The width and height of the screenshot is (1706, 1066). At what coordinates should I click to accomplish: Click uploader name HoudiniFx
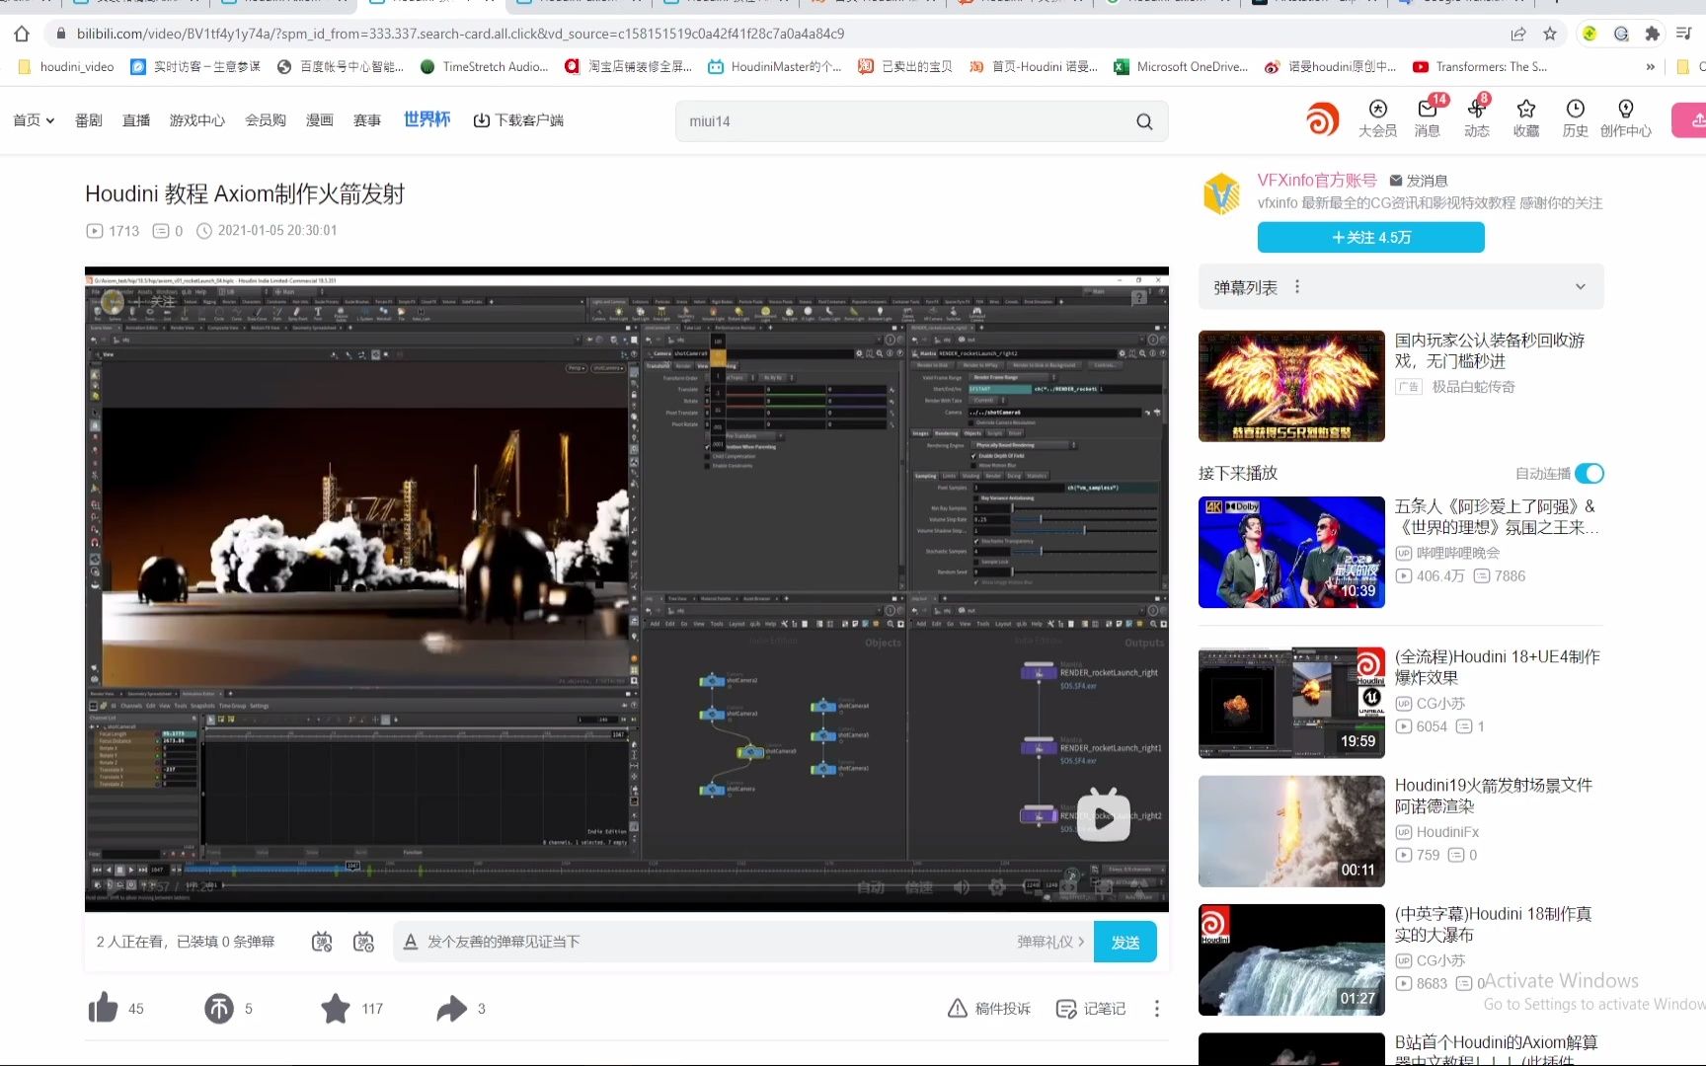1447,832
